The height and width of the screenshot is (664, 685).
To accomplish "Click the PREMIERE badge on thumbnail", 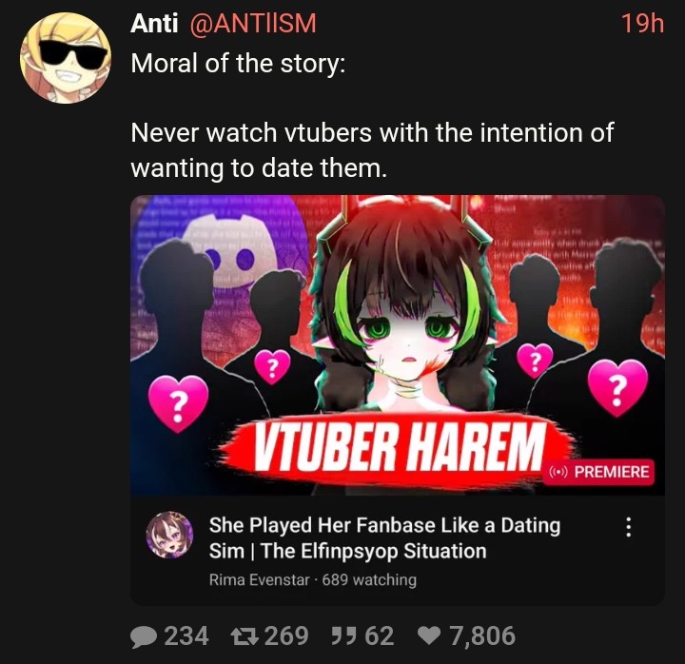I will 599,472.
